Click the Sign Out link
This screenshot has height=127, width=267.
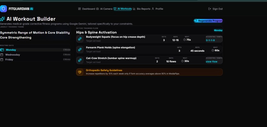tap(215, 9)
